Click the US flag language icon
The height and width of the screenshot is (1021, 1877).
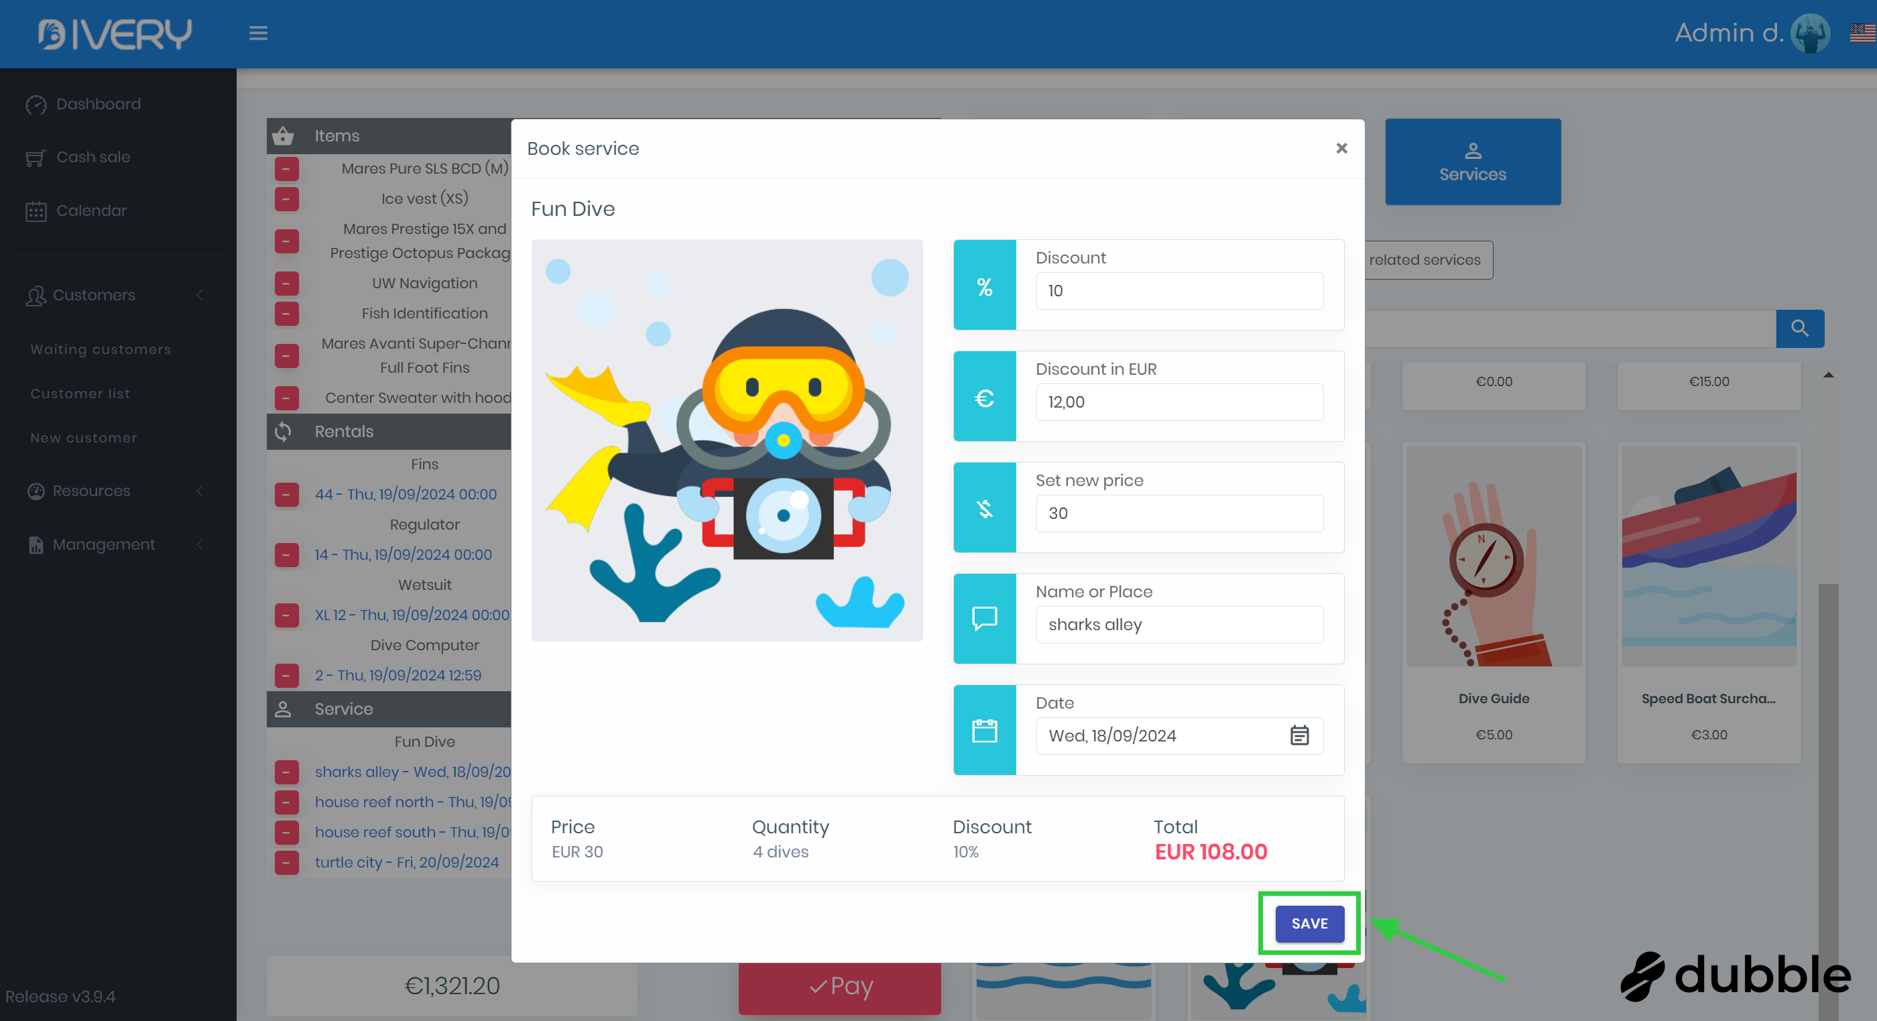click(1862, 33)
